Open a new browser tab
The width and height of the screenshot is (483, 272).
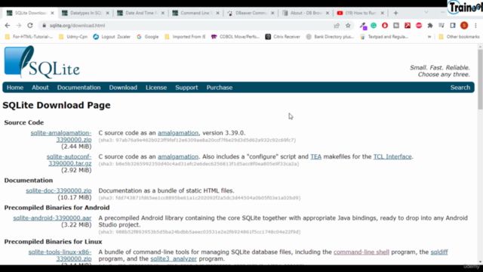tap(395, 13)
